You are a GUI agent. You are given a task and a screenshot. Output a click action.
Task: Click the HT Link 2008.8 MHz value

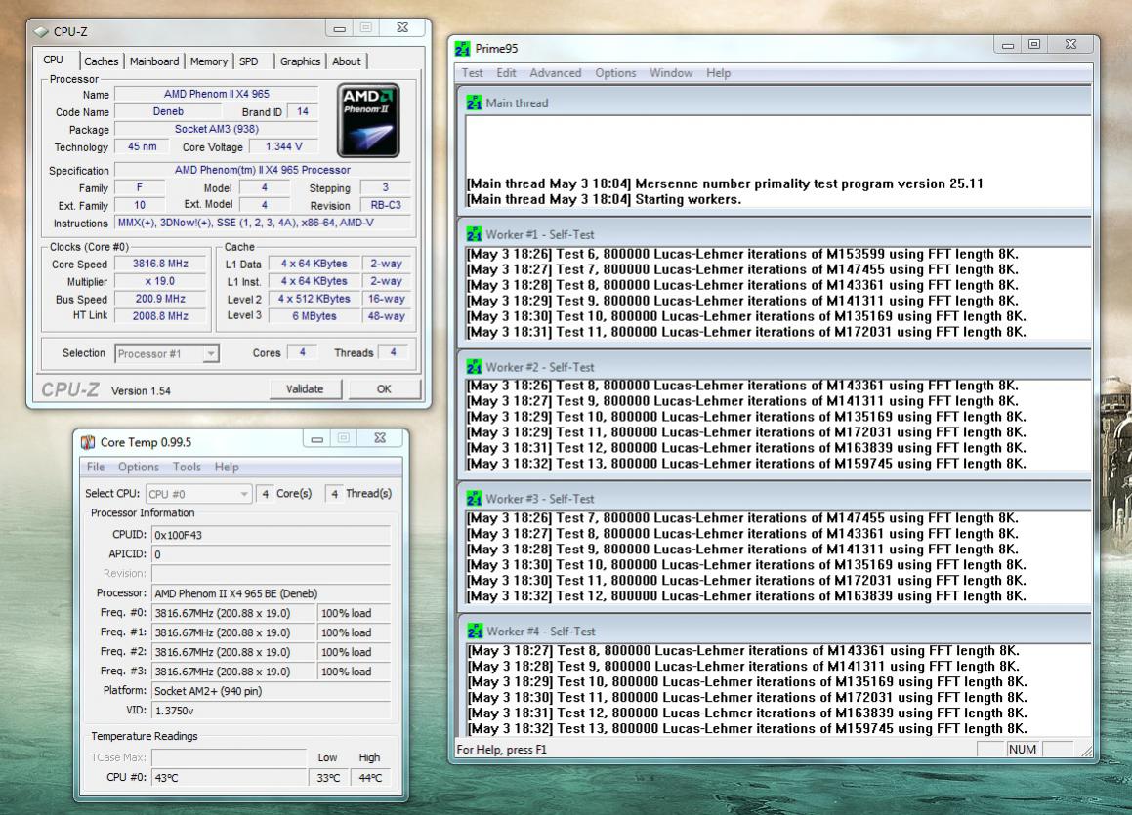point(160,316)
